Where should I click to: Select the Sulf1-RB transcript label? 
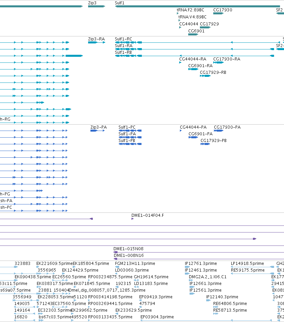(x=123, y=52)
